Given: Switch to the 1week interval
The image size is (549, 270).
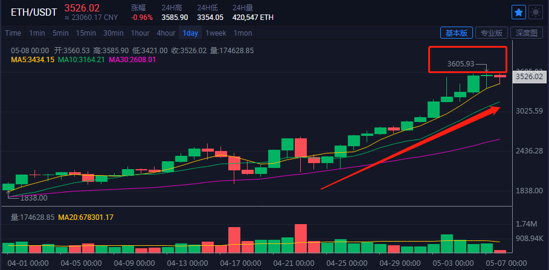Looking at the screenshot, I should 216,33.
